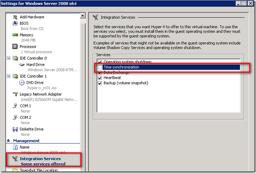Screen dimensions: 256x173
Task: Collapse the IDE Controller 0 node
Action: tap(9, 58)
